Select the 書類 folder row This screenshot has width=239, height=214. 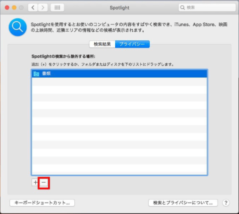tap(119, 73)
